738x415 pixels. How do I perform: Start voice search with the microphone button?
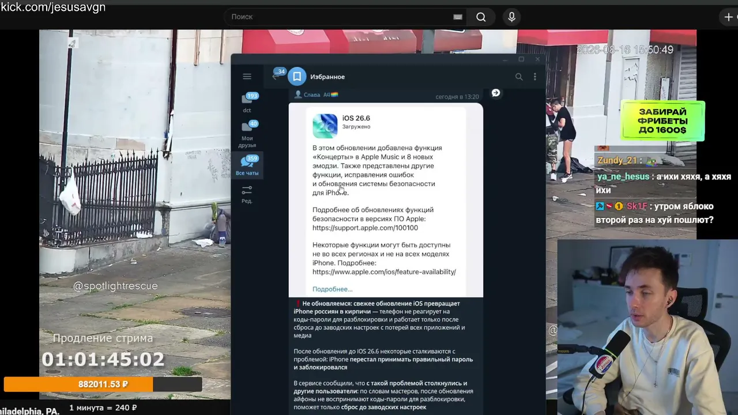click(511, 17)
